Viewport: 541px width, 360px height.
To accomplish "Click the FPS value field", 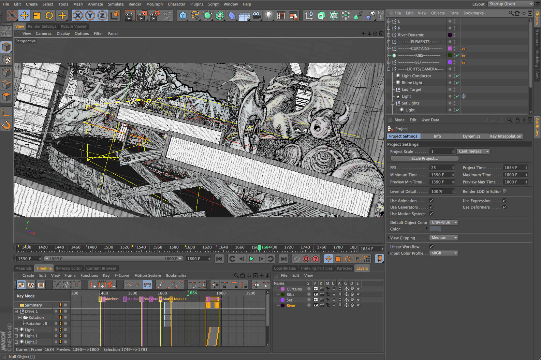I will 442,168.
